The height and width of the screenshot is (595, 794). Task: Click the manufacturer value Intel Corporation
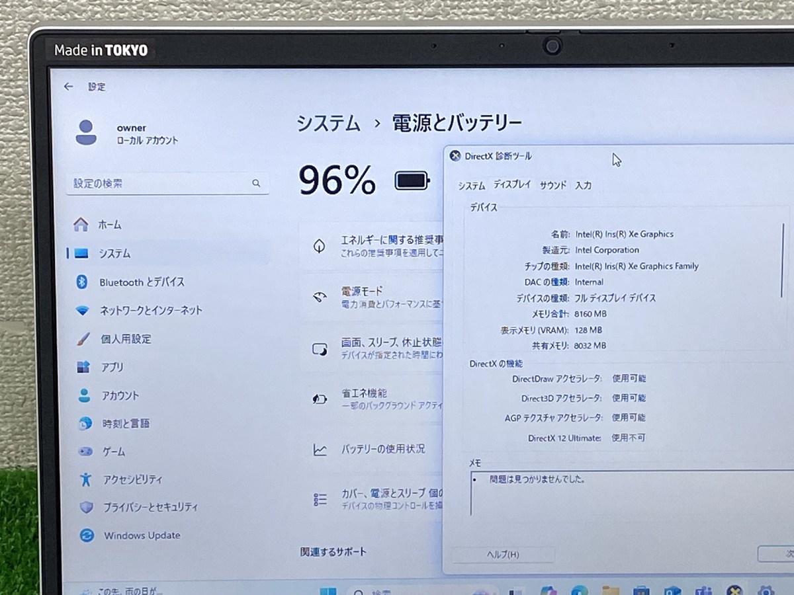(607, 250)
